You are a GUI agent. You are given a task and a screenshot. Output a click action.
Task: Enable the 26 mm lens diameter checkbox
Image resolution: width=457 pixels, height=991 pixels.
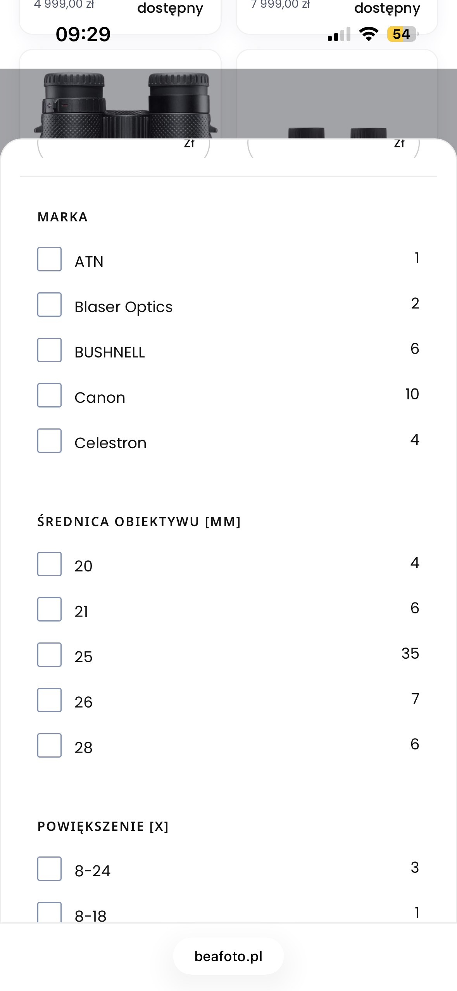(49, 700)
